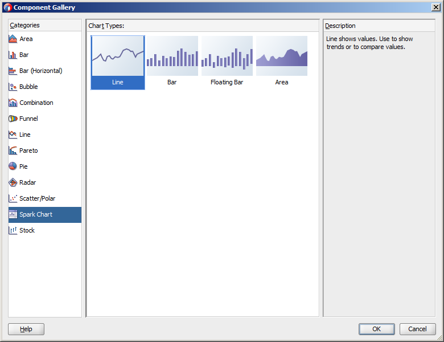This screenshot has width=444, height=342.
Task: Click the 'Description' panel heading
Action: click(340, 26)
